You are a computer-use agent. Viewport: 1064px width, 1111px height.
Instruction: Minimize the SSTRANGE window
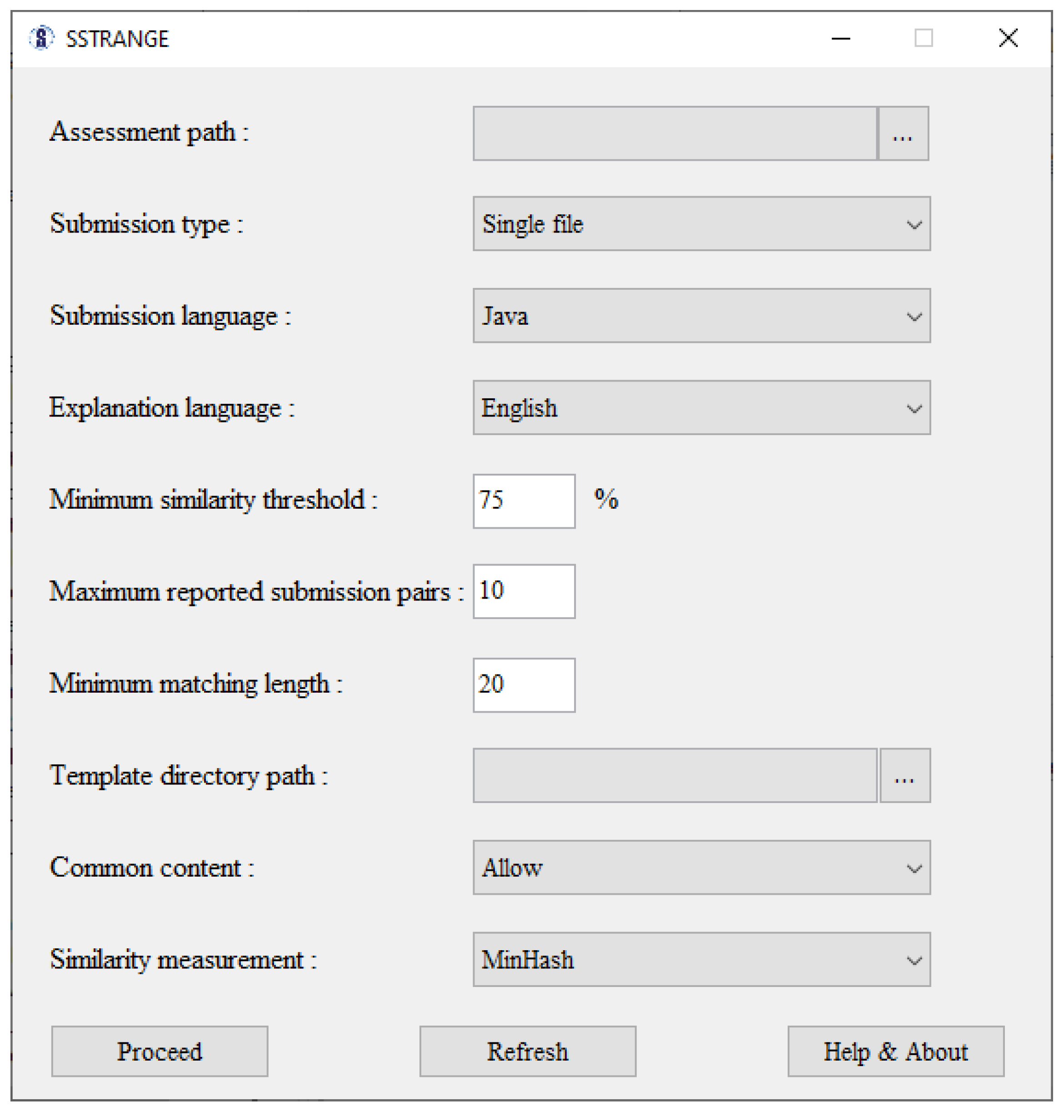[840, 39]
